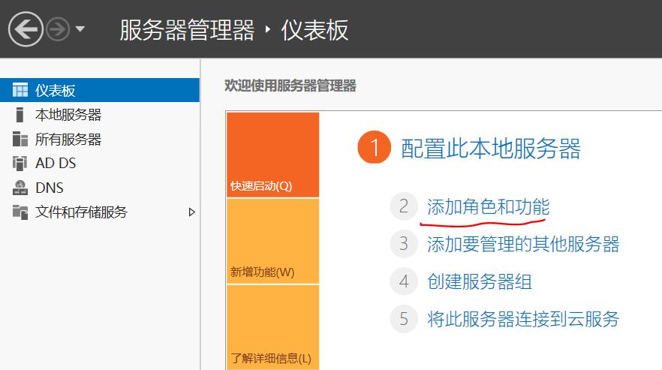
Task: Click the 本地服务器 server icon
Action: [x=20, y=115]
